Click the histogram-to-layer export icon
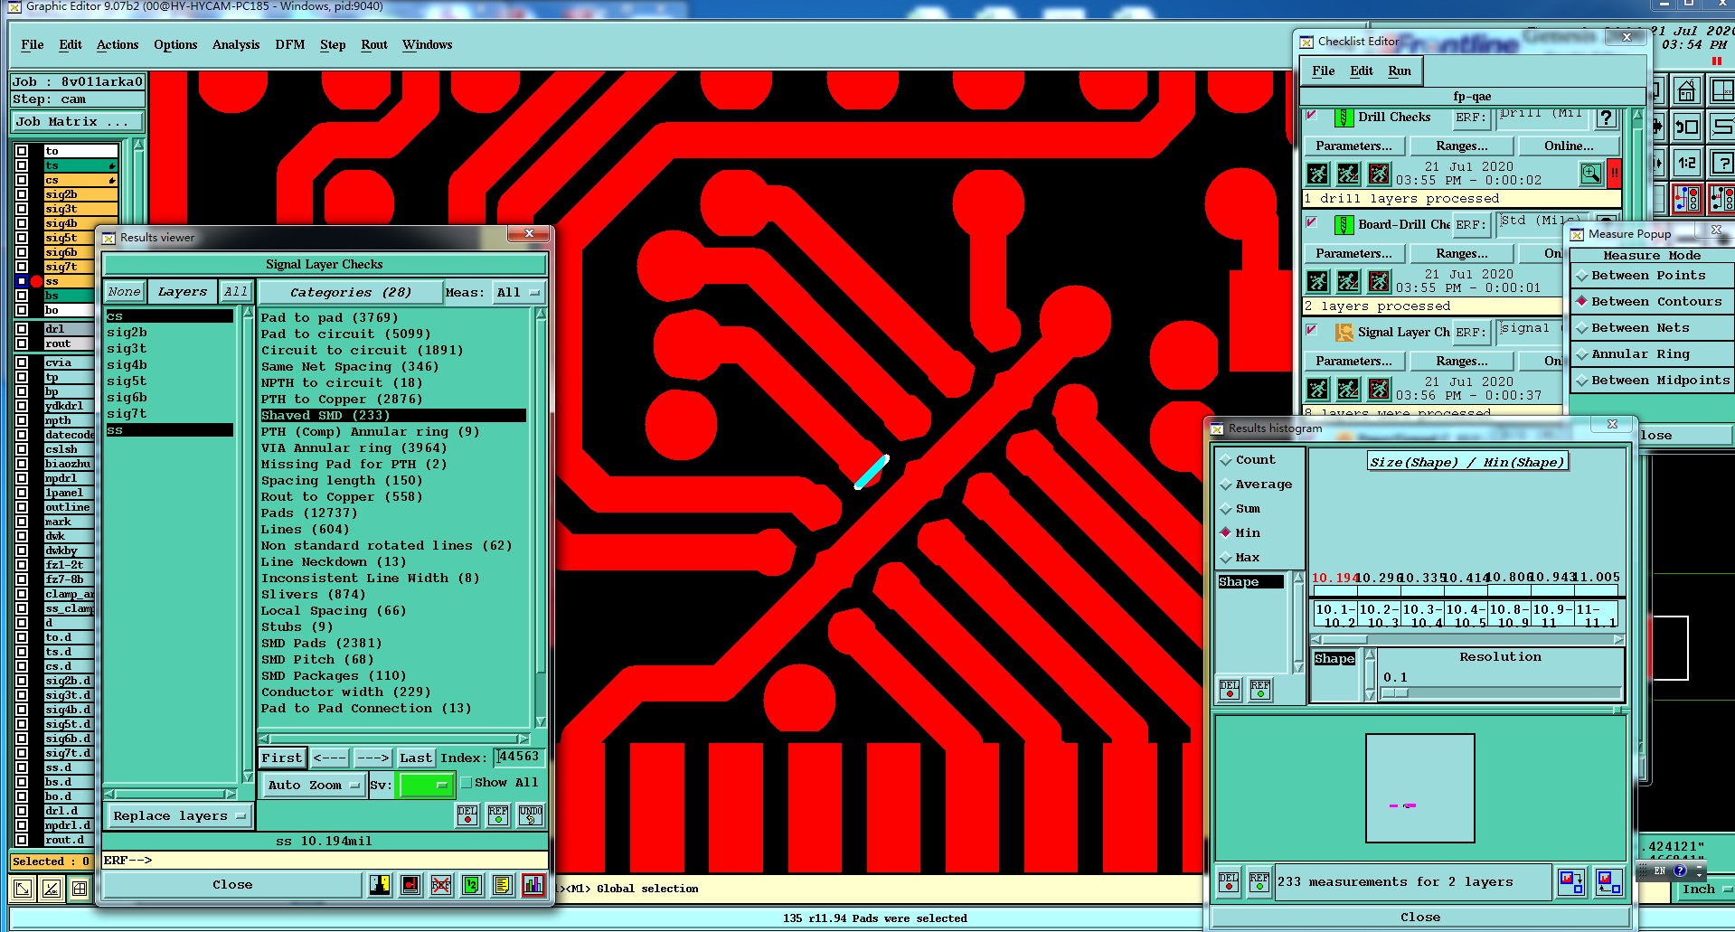Screen dimensions: 1735x932 click(x=1571, y=881)
